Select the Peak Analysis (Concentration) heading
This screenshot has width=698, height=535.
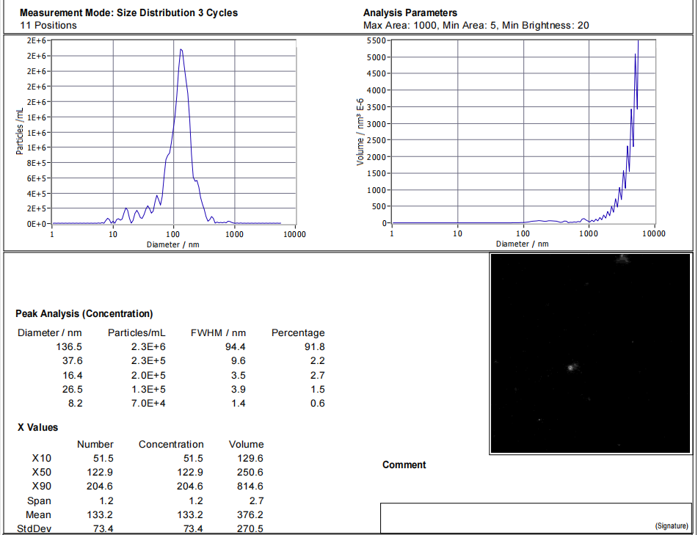point(84,313)
